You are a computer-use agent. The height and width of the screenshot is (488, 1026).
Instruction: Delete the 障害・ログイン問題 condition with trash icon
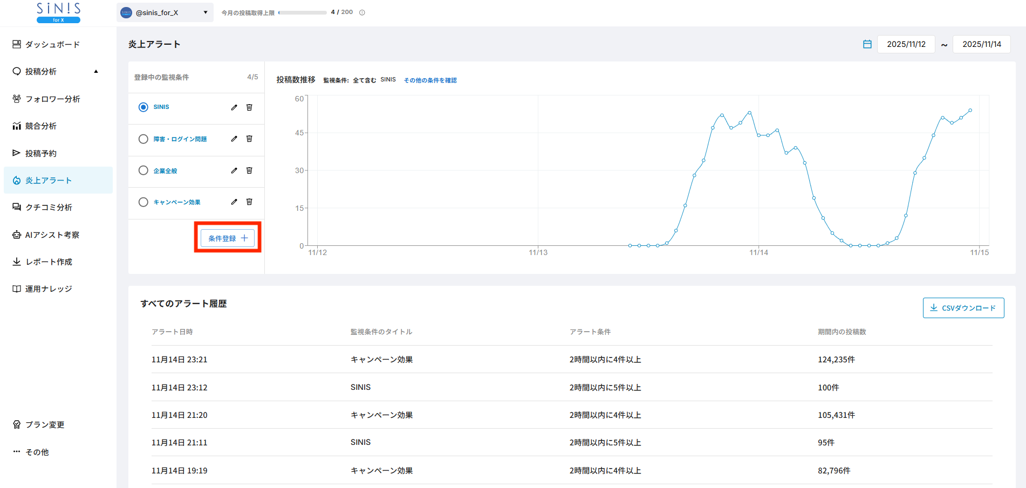click(249, 139)
